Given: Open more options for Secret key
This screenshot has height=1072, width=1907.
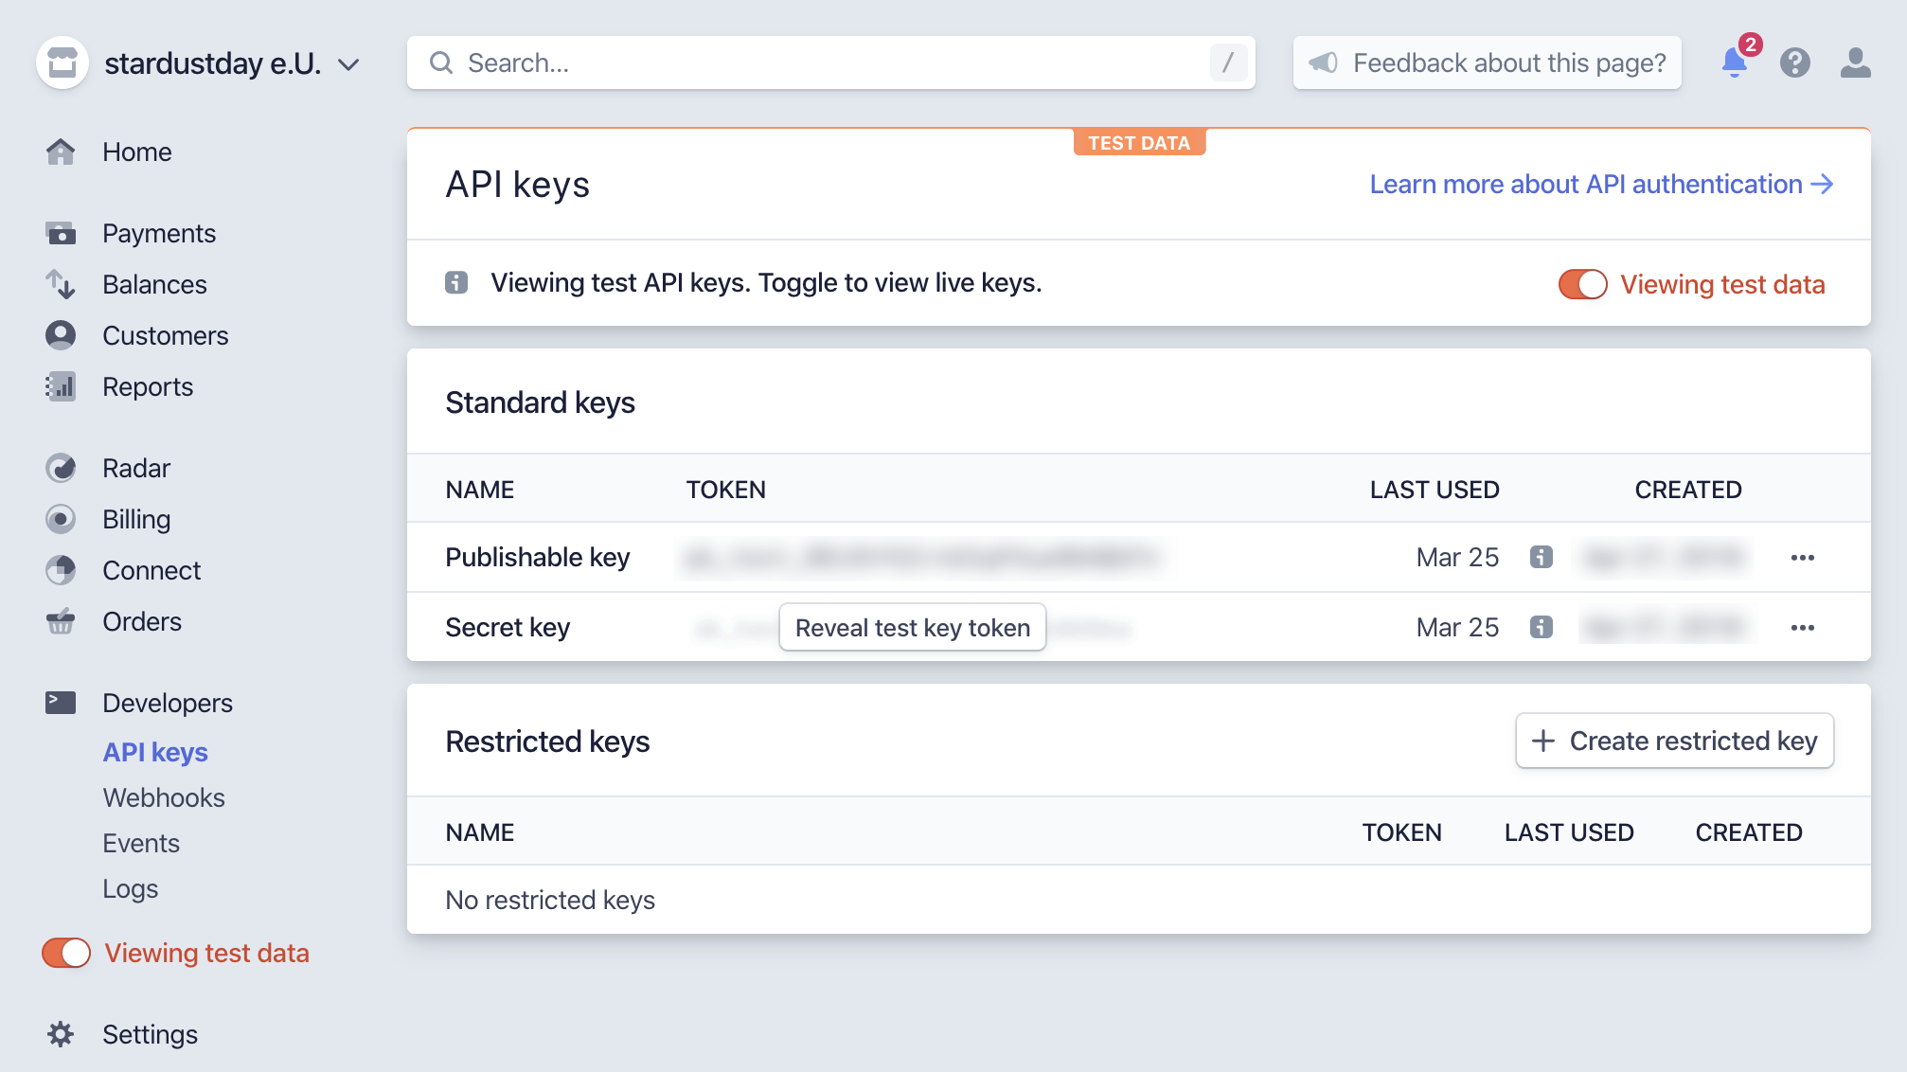Looking at the screenshot, I should 1803,627.
